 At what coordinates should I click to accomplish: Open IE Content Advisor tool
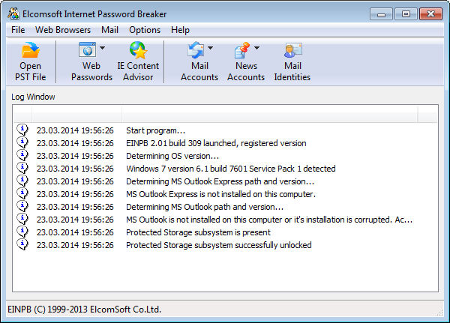pos(138,51)
